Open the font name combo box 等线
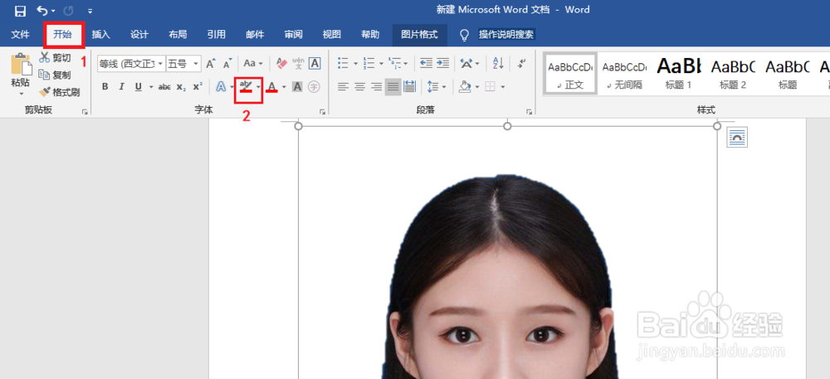This screenshot has width=830, height=379. click(x=131, y=64)
